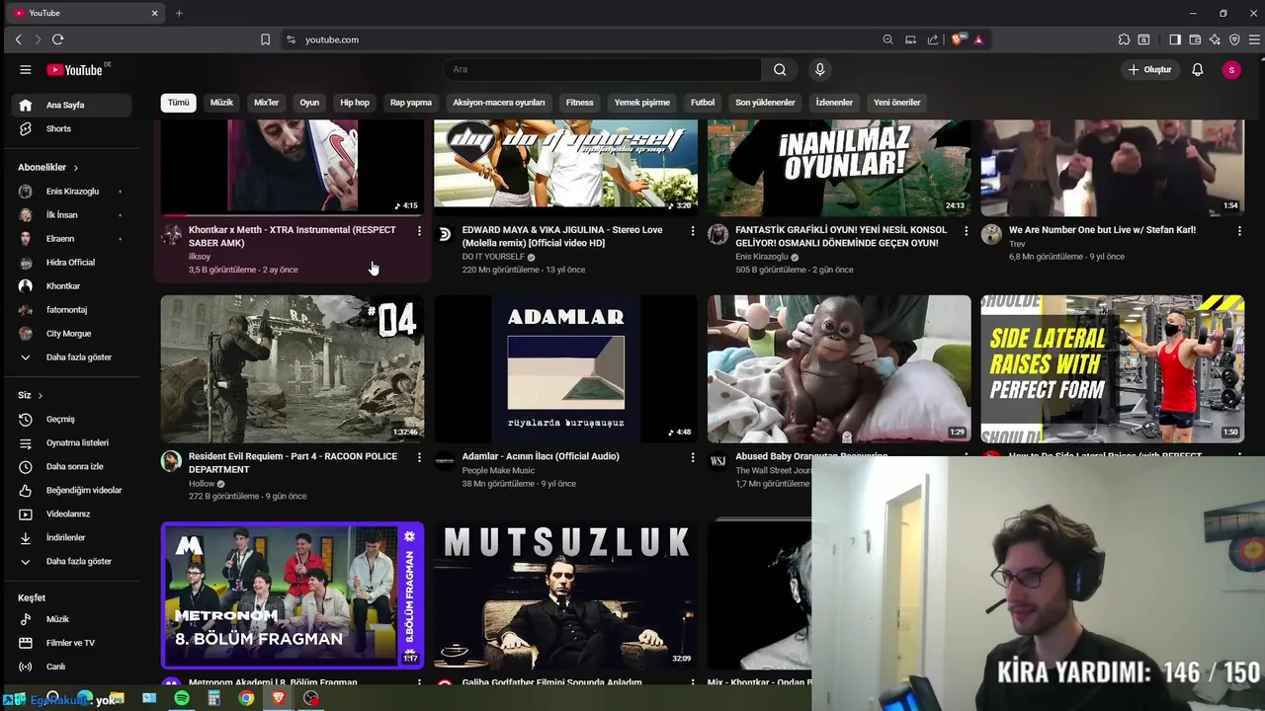This screenshot has height=711, width=1265.
Task: Play the Side Lateral Raises thumbnail
Action: pos(1113,368)
